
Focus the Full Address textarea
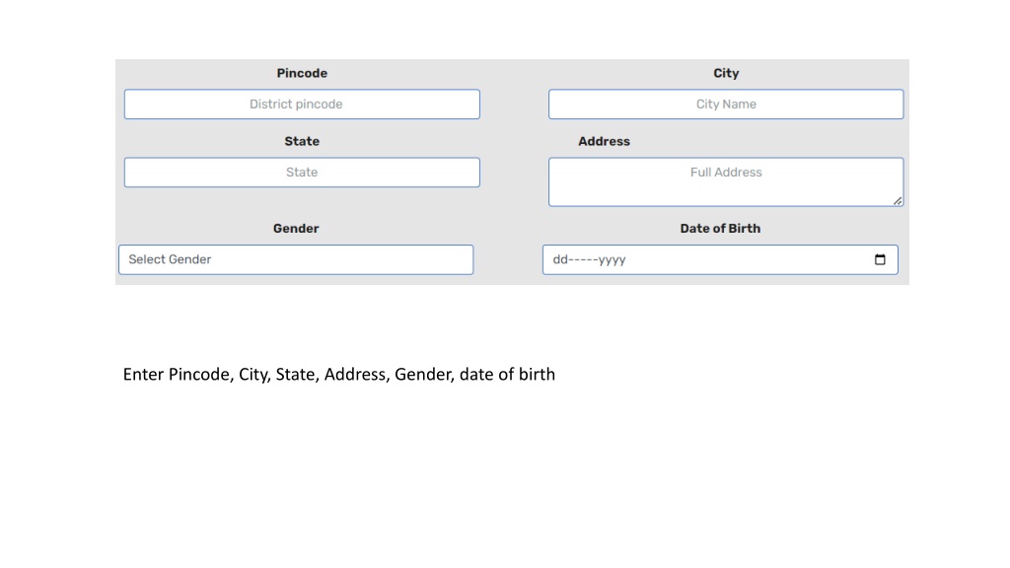coord(726,182)
